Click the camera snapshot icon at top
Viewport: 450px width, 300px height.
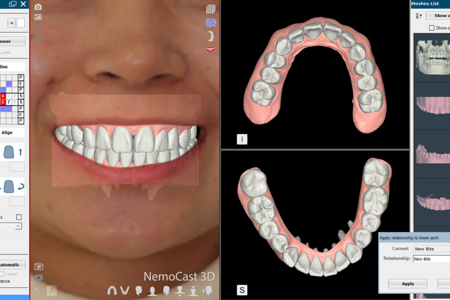coord(38,7)
